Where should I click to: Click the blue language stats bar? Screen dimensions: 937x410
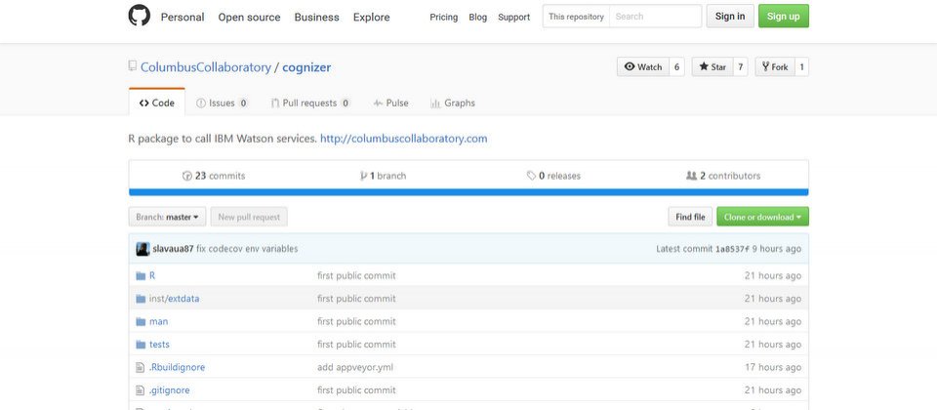(x=468, y=192)
